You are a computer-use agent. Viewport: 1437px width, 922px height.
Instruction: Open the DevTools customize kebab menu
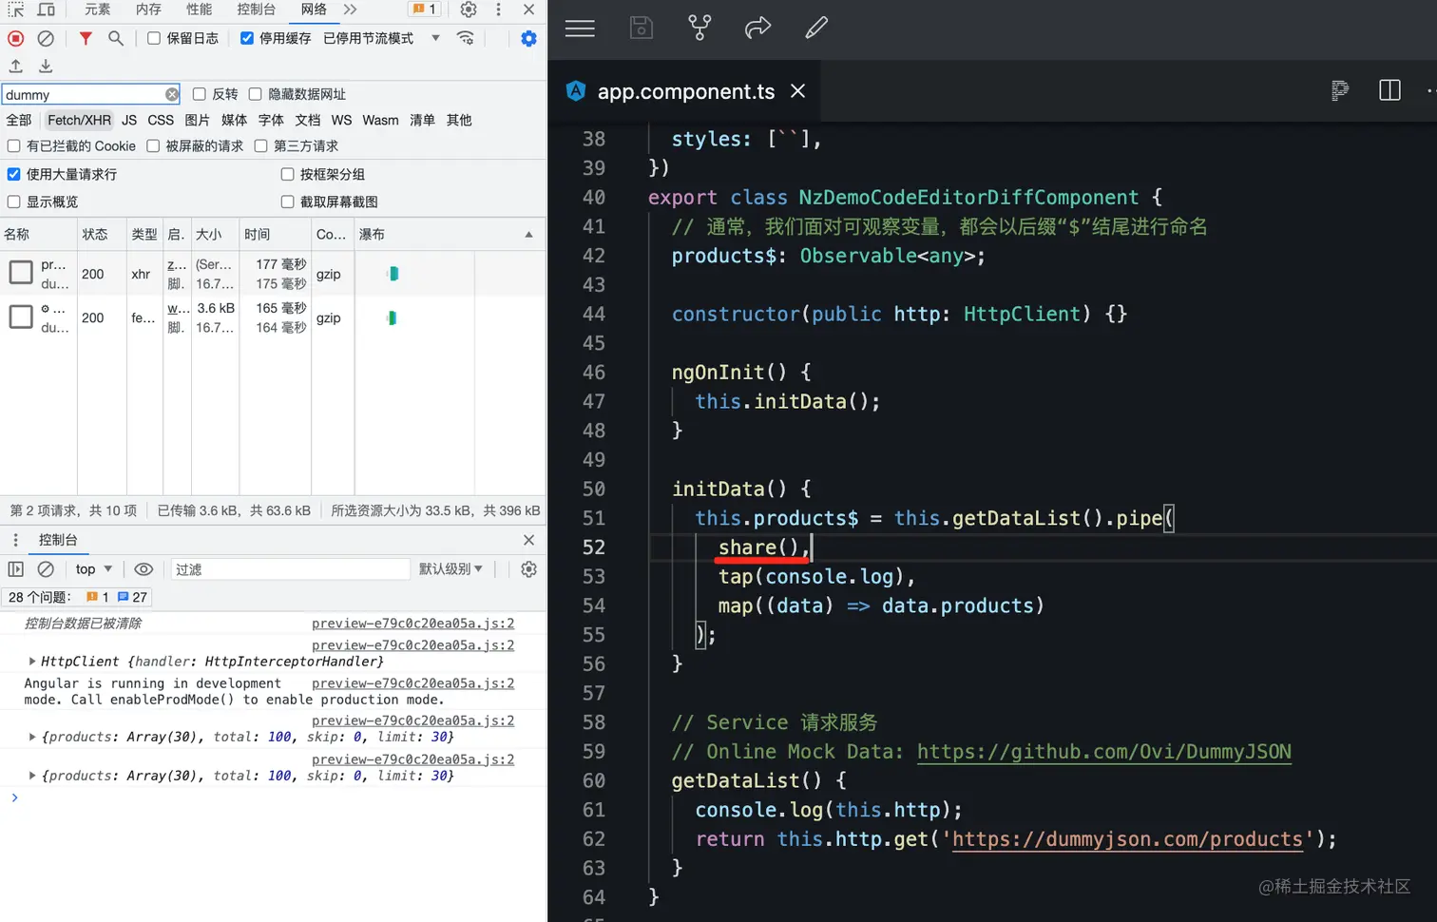coord(498,10)
